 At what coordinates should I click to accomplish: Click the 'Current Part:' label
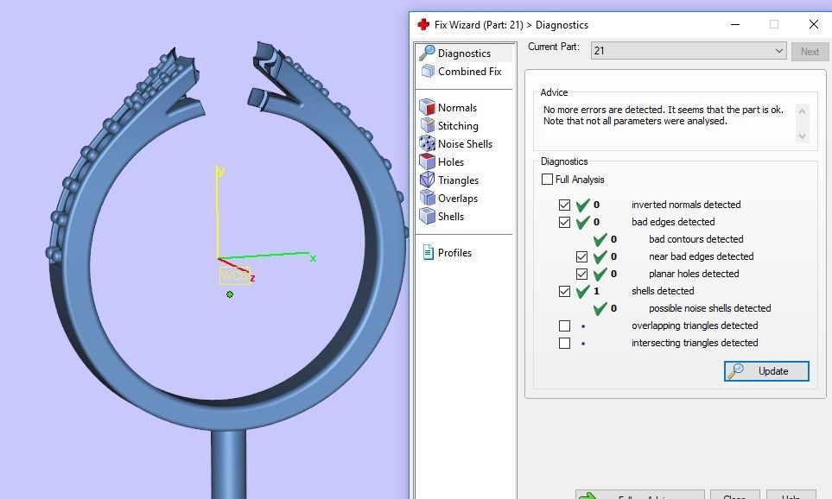[554, 47]
